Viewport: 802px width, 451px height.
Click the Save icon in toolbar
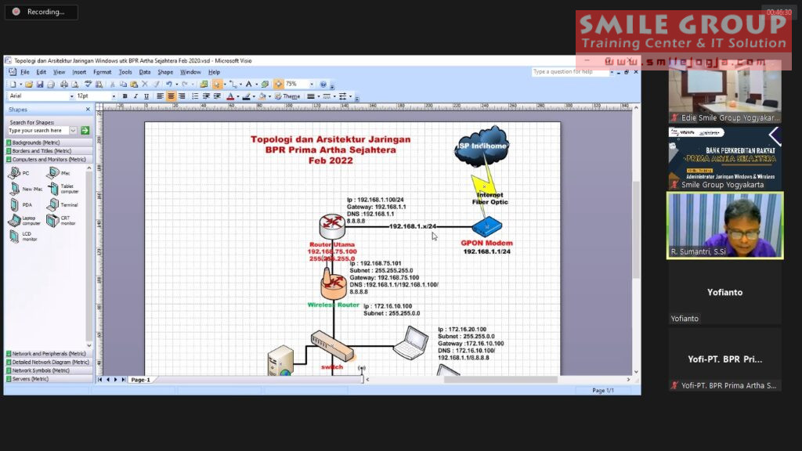pos(40,84)
